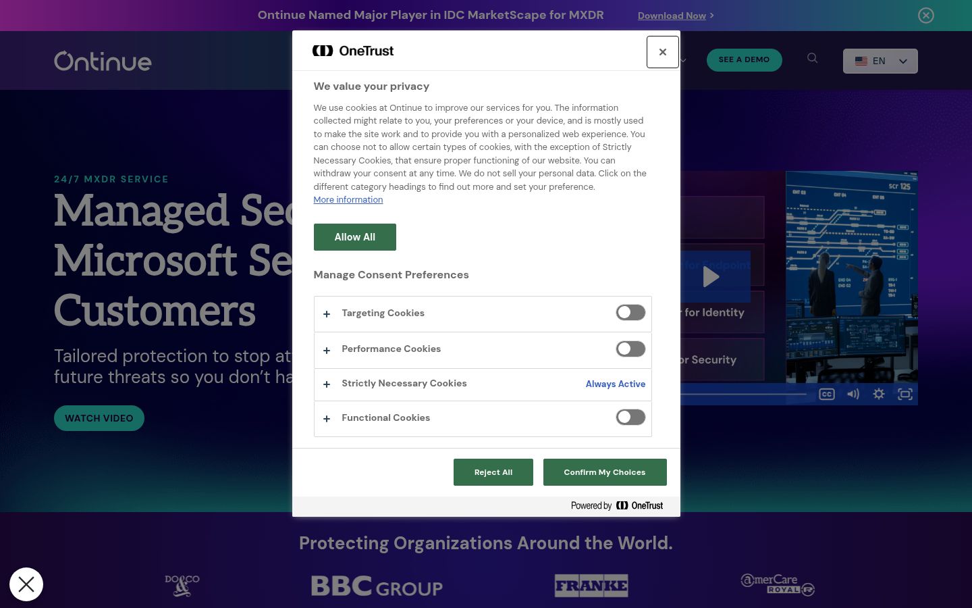Click the AmerCare Royal logo
Screen dimensions: 972x608
tap(778, 584)
